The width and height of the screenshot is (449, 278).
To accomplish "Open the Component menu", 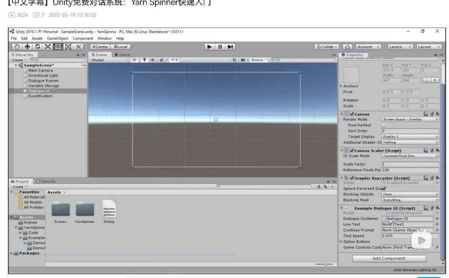I will click(x=82, y=38).
